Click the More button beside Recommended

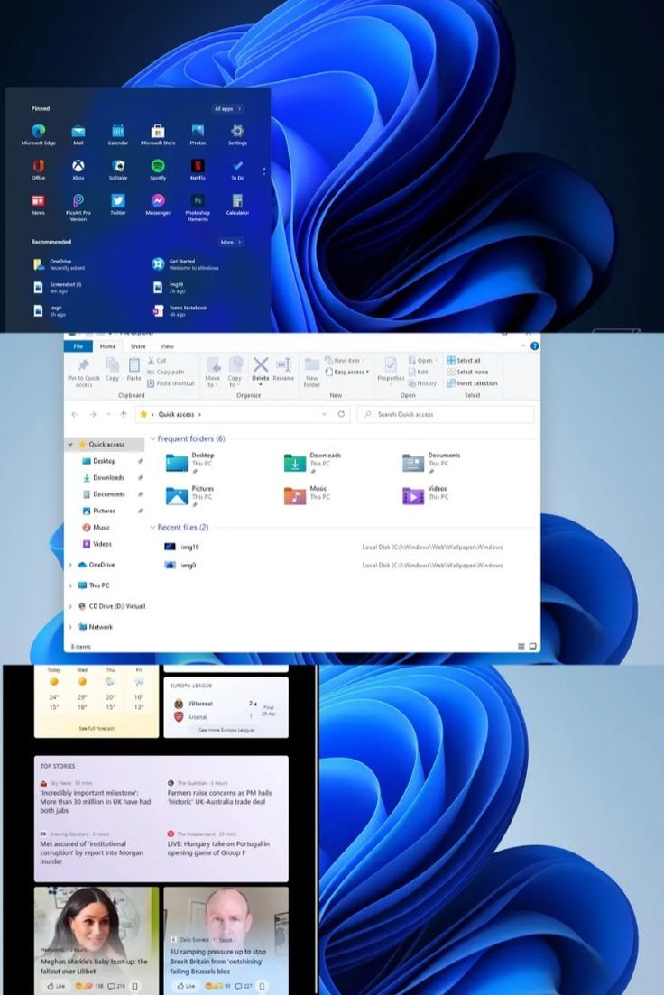[230, 243]
